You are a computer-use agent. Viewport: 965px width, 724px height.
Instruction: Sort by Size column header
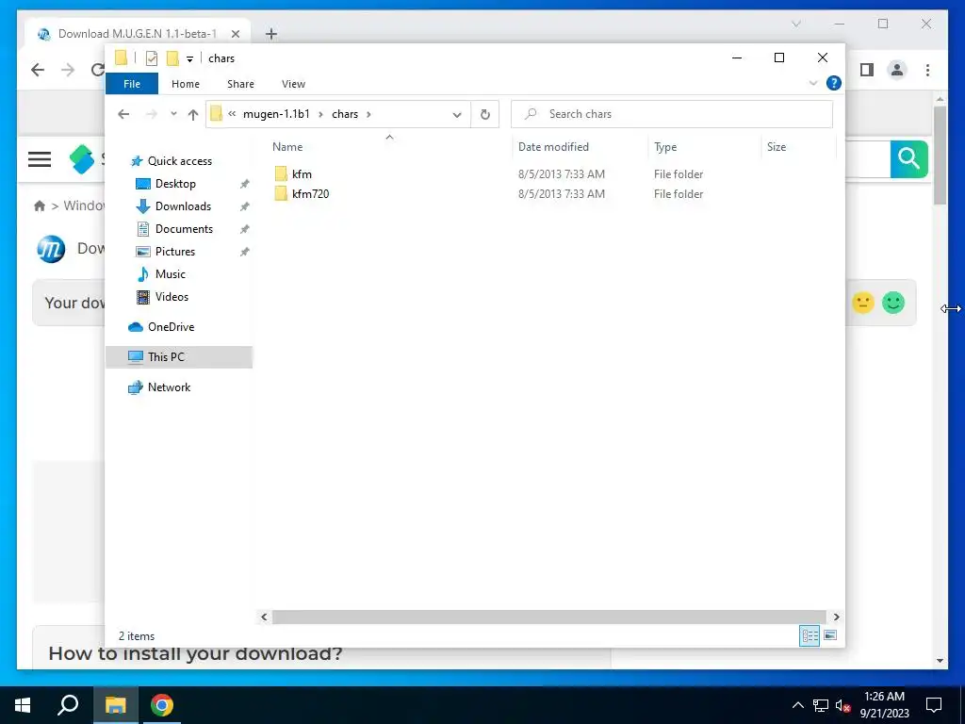coord(777,146)
